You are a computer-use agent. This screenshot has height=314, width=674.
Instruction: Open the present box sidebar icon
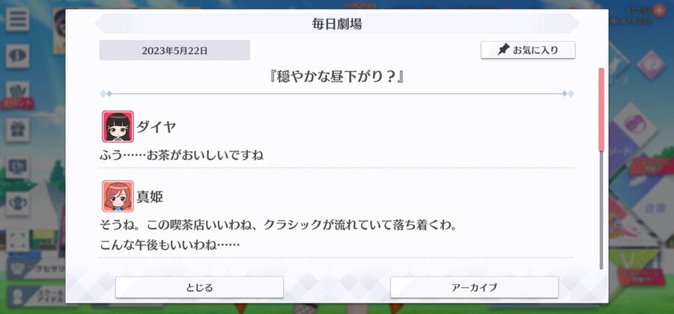click(18, 130)
